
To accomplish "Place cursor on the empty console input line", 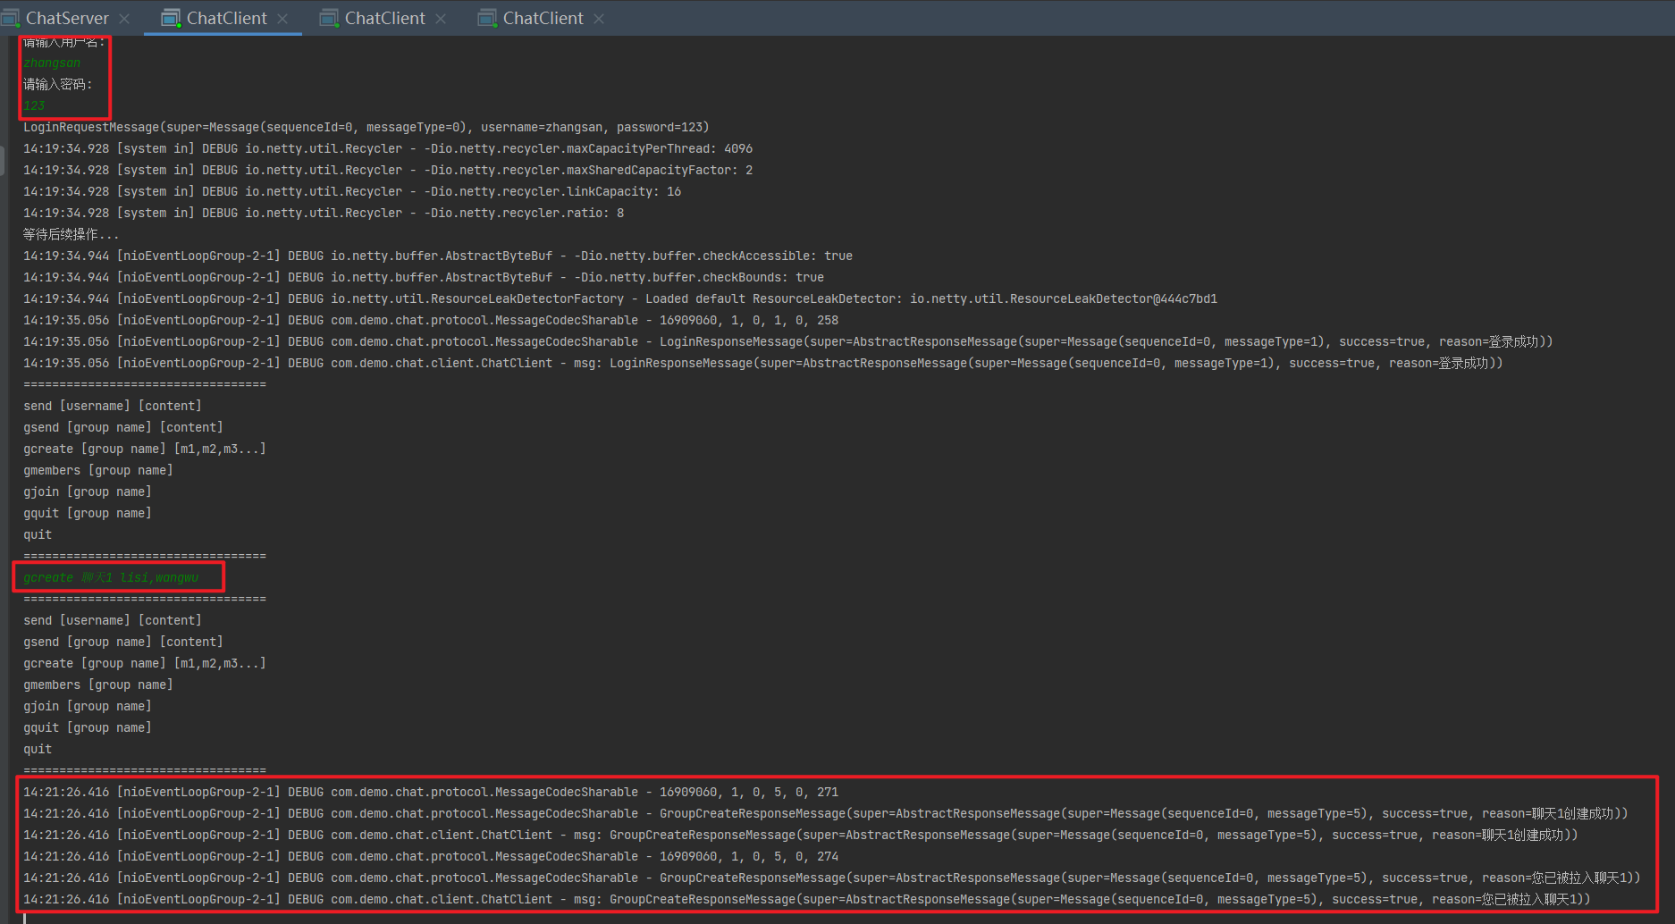I will tap(358, 918).
